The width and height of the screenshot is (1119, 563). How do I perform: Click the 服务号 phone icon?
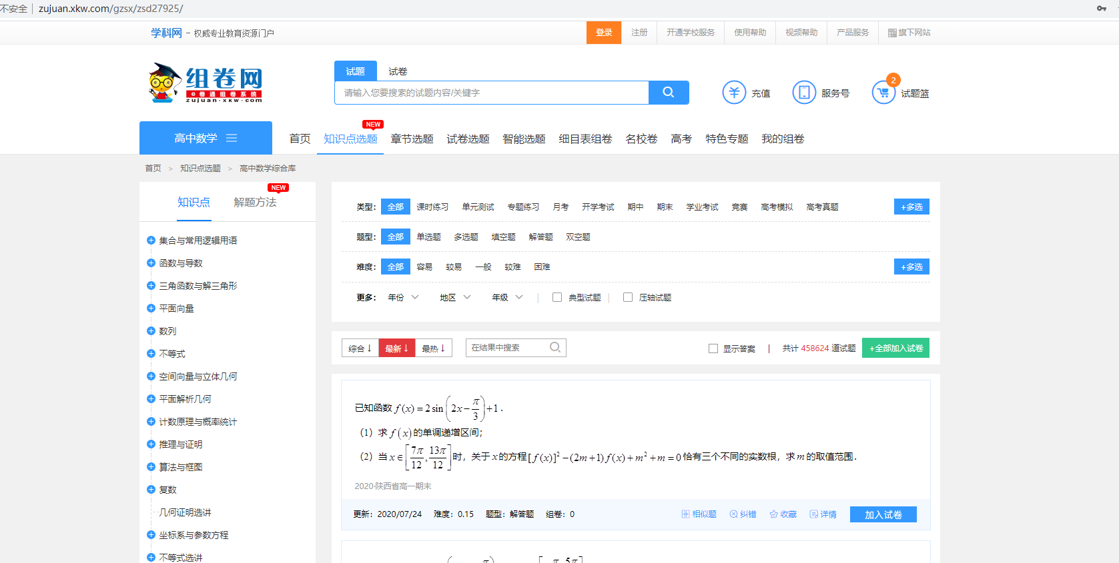click(803, 93)
